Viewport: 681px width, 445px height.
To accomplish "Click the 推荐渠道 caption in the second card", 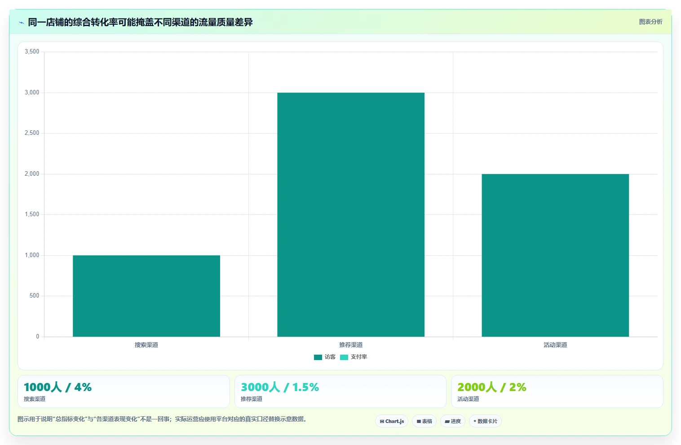I will 252,399.
